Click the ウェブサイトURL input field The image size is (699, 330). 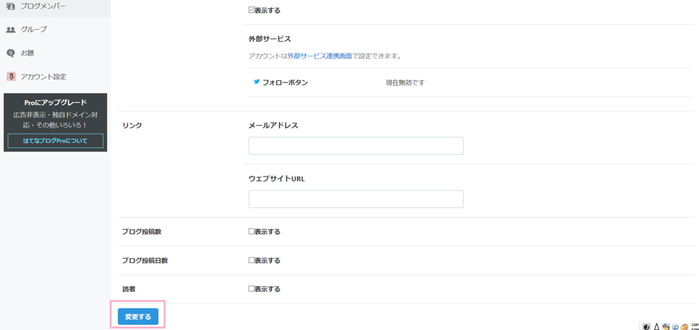pos(356,199)
